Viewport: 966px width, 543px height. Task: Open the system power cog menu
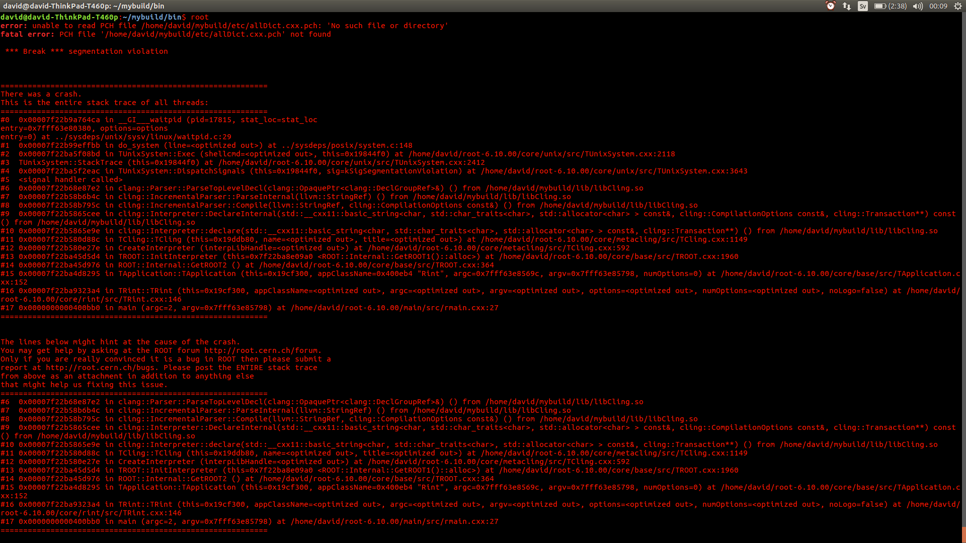tap(958, 6)
